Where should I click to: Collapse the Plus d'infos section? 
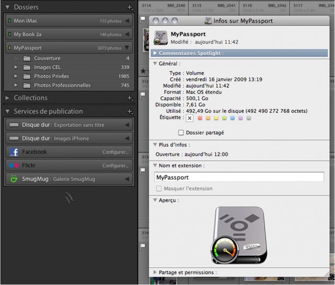(x=155, y=145)
